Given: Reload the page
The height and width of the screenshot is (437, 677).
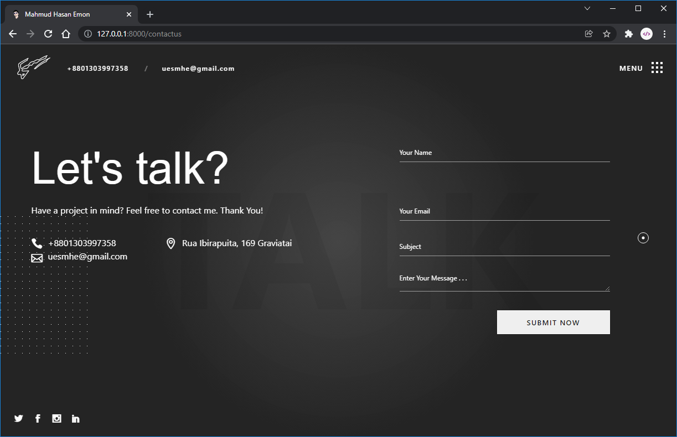Looking at the screenshot, I should click(48, 34).
